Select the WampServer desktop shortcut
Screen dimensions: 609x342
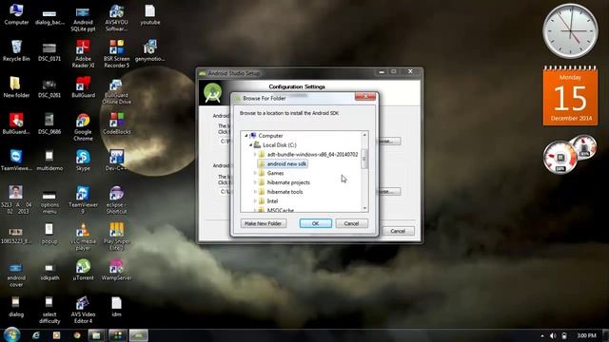tap(116, 270)
